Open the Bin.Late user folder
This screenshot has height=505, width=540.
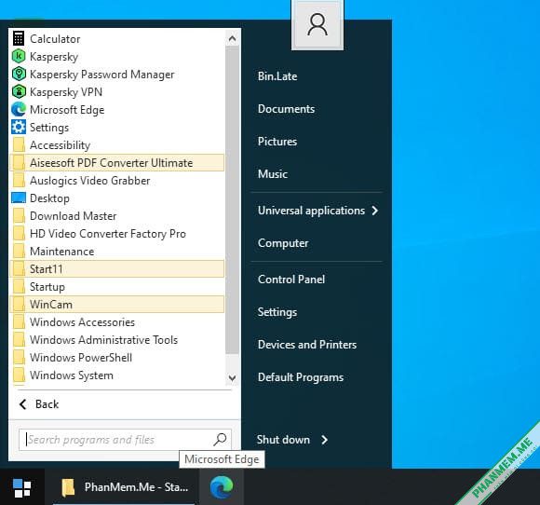(x=277, y=76)
